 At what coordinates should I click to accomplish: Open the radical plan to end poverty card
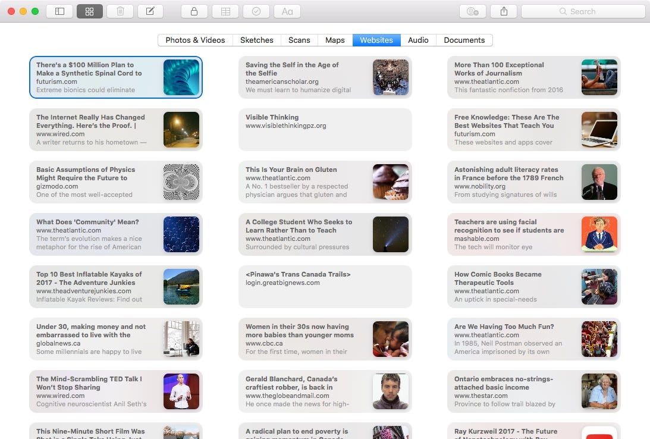(x=325, y=431)
